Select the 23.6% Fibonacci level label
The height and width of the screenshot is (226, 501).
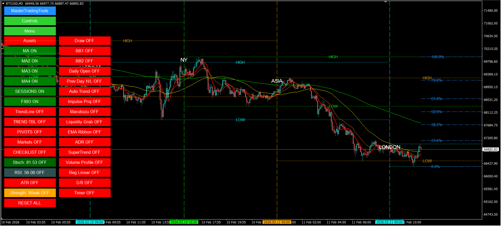(437, 141)
